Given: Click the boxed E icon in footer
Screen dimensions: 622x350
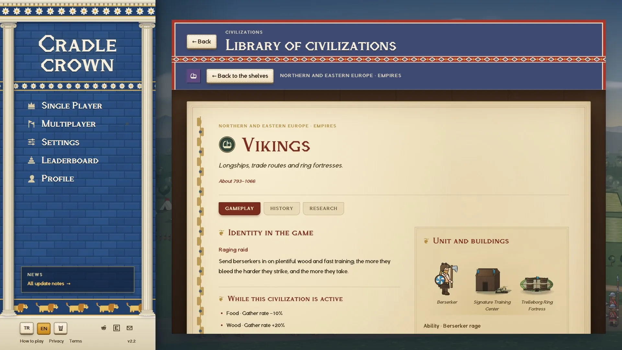Looking at the screenshot, I should coord(117,328).
